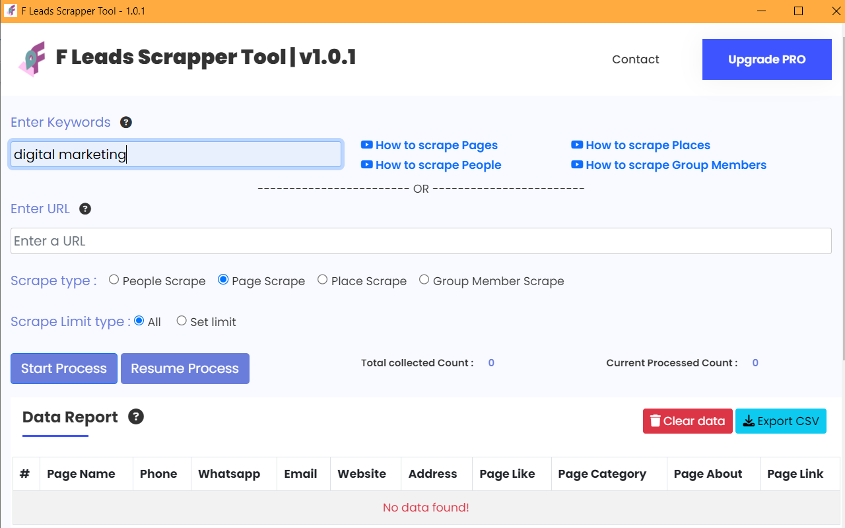Open the How to scrape Pages tutorial link
The image size is (845, 528).
pos(436,145)
